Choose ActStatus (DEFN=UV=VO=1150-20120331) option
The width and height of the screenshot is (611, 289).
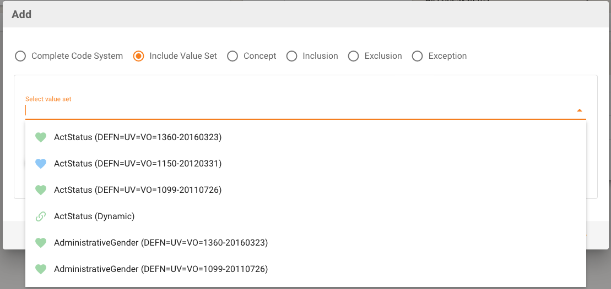point(138,164)
